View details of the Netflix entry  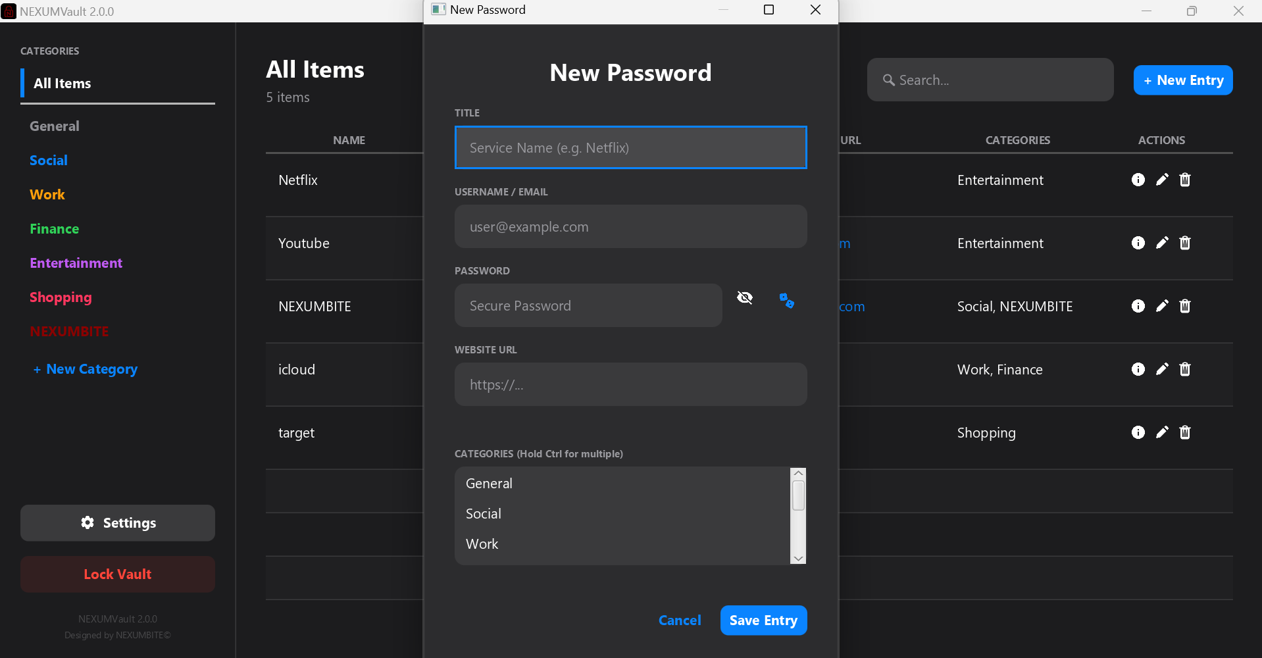[x=1138, y=180]
